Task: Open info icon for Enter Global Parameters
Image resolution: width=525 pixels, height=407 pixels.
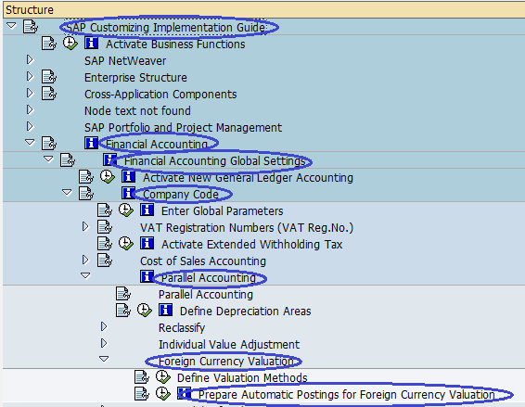Action: (x=147, y=210)
